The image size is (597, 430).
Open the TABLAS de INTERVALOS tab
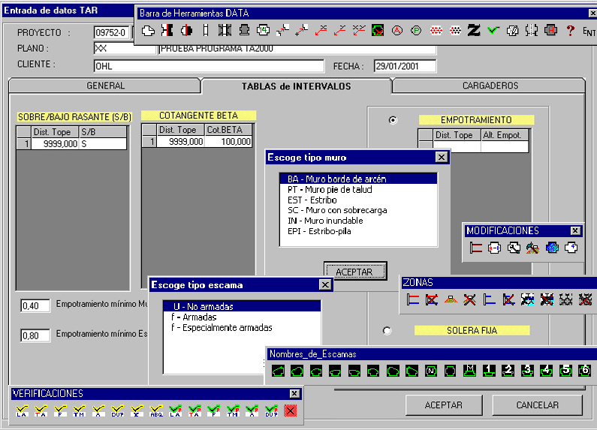(296, 86)
